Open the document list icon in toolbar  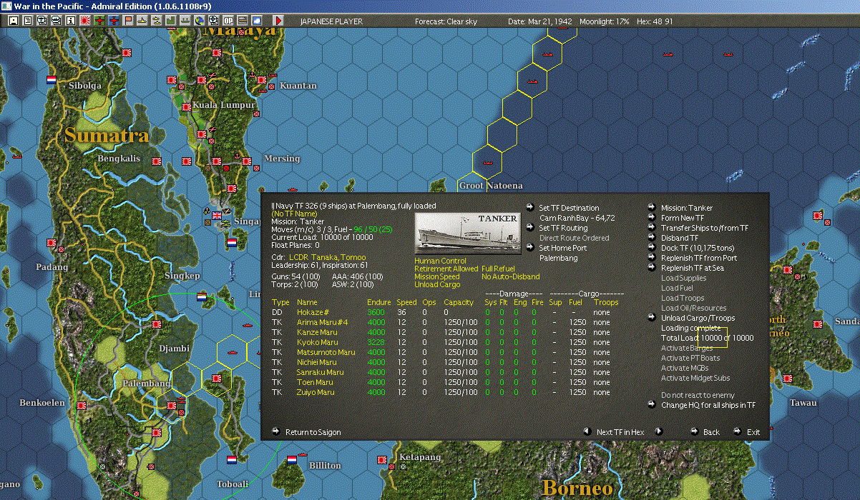pos(28,21)
